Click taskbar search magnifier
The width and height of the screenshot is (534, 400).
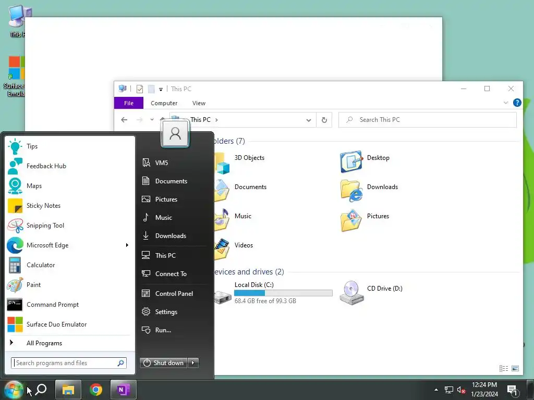coord(41,390)
